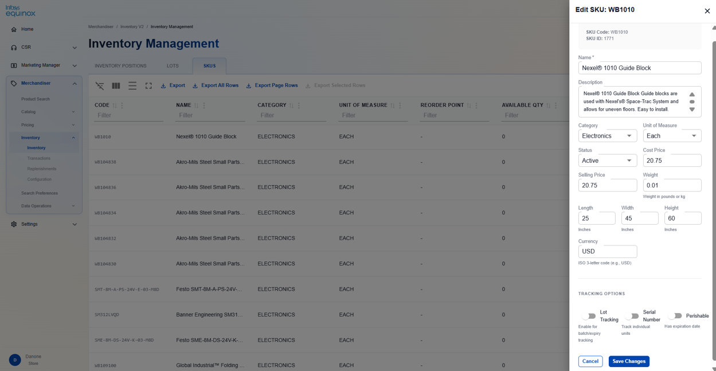Image resolution: width=716 pixels, height=371 pixels.
Task: Expand the Data Operations submenu
Action: (x=73, y=206)
